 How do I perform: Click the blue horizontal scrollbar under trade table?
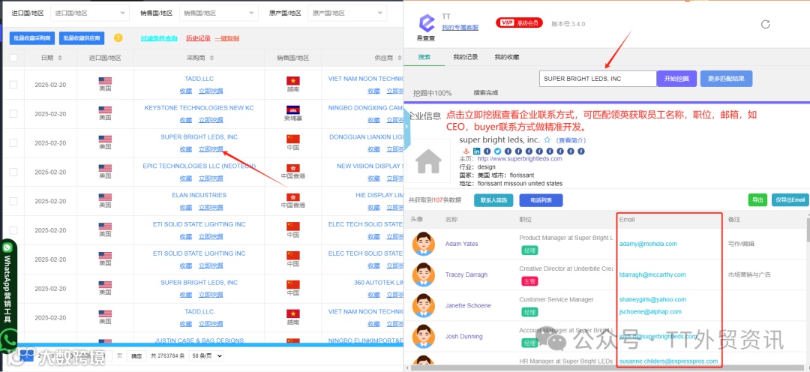[x=209, y=344]
